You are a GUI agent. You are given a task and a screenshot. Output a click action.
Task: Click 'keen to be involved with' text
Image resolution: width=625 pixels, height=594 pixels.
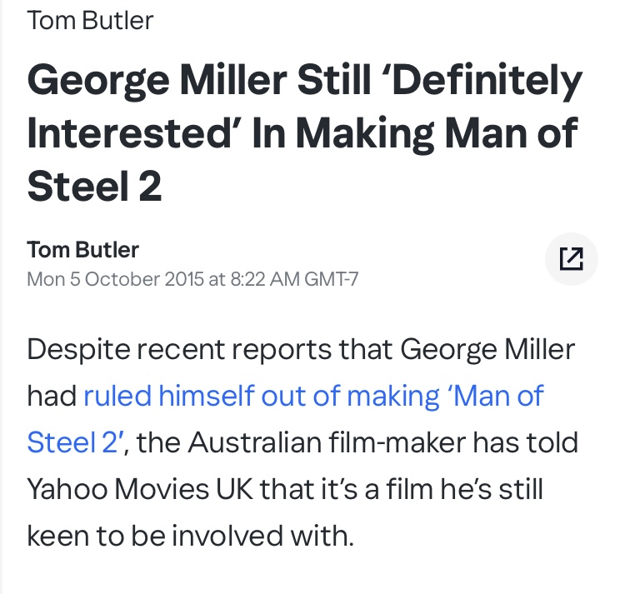(190, 535)
